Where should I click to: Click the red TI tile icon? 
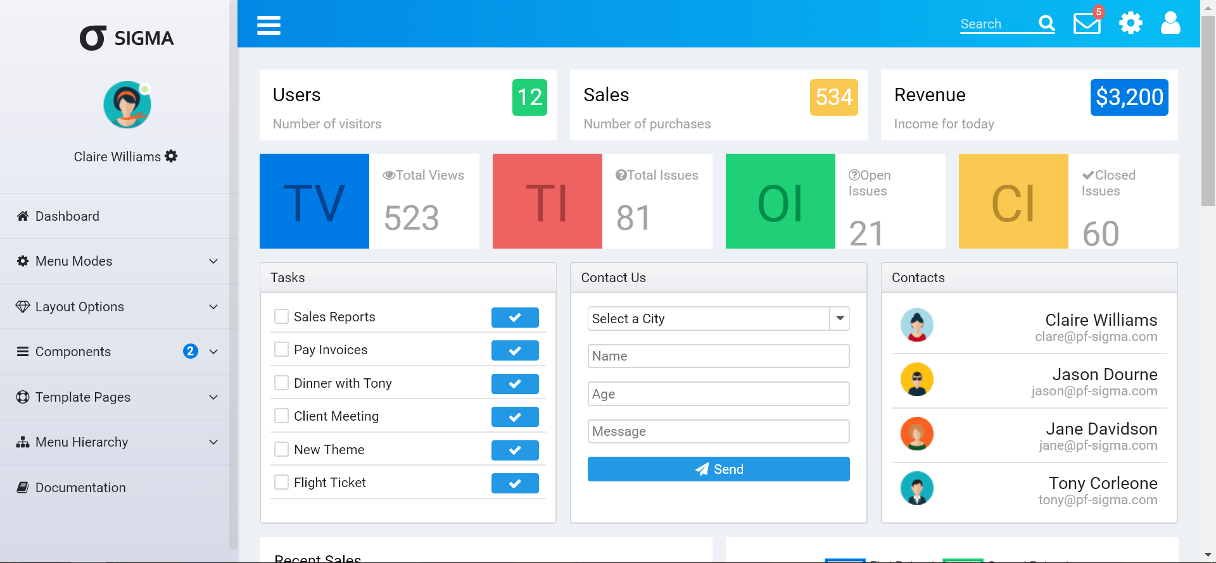(x=547, y=201)
